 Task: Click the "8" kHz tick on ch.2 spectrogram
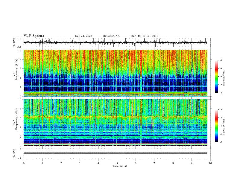(x=21, y=109)
